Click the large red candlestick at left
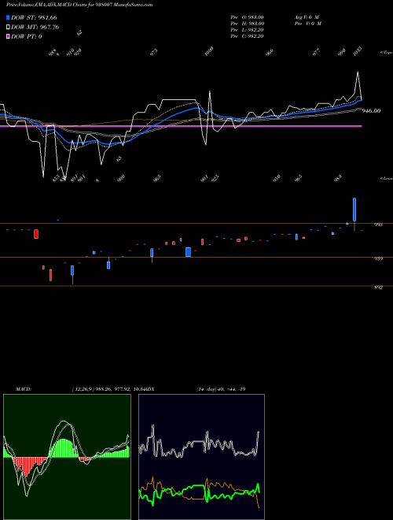Viewport: 393px width, 520px height. [x=36, y=234]
